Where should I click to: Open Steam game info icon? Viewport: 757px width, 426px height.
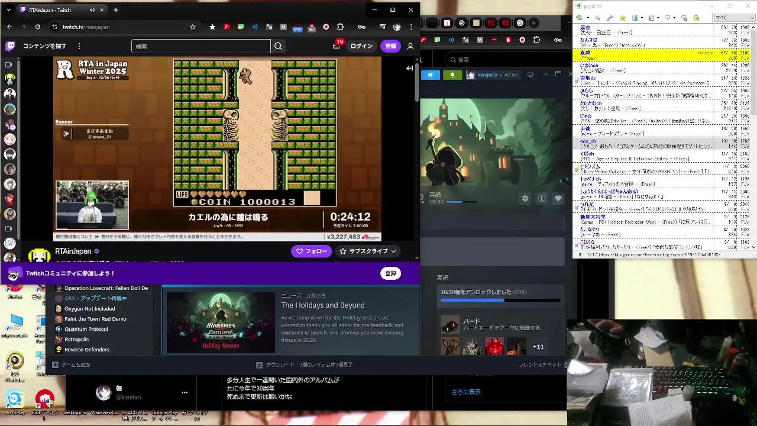[541, 199]
